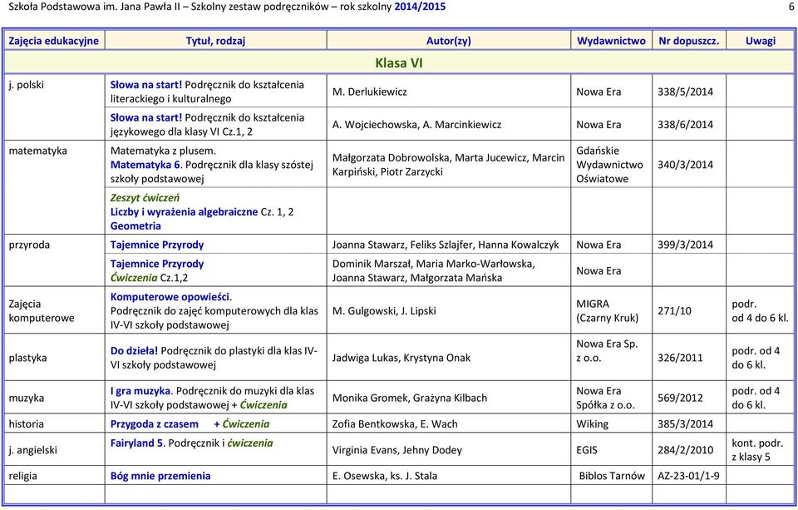798x510 pixels.
Task: Select authors 'A. Wojciechowska, A. Marcinkiewicz'
Action: pyautogui.click(x=416, y=125)
